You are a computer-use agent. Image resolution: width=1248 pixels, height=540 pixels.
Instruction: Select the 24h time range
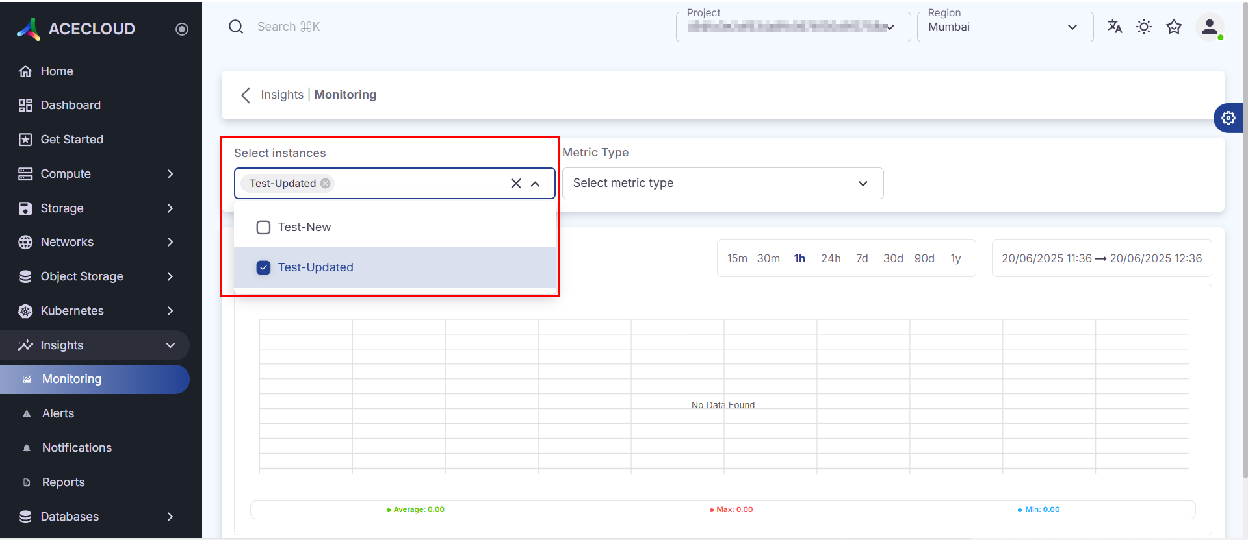[x=830, y=258]
